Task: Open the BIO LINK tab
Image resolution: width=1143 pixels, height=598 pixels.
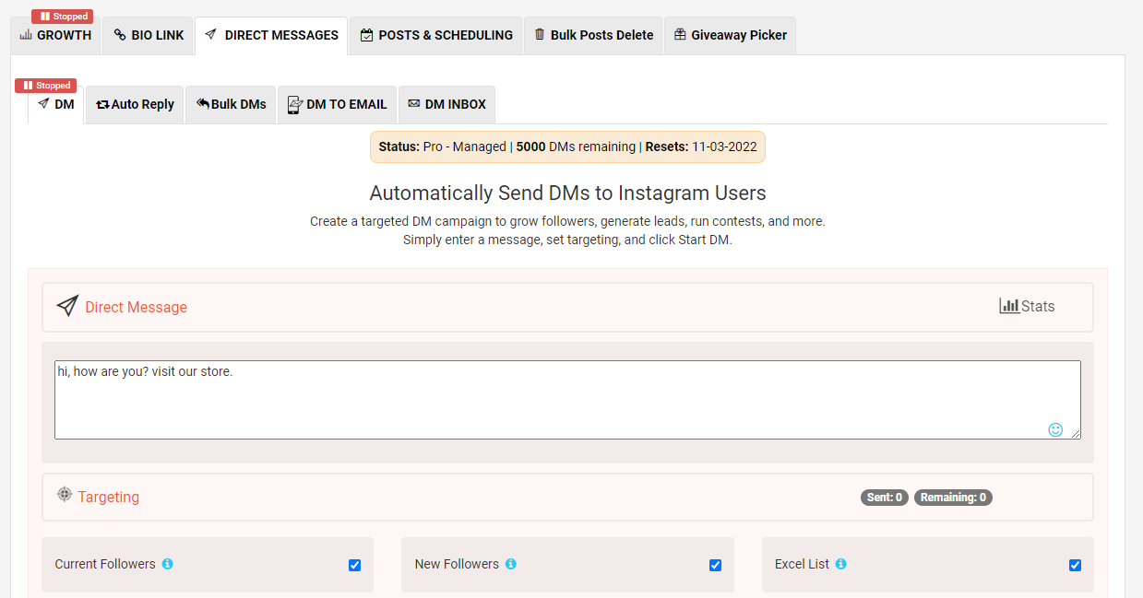Action: point(149,35)
